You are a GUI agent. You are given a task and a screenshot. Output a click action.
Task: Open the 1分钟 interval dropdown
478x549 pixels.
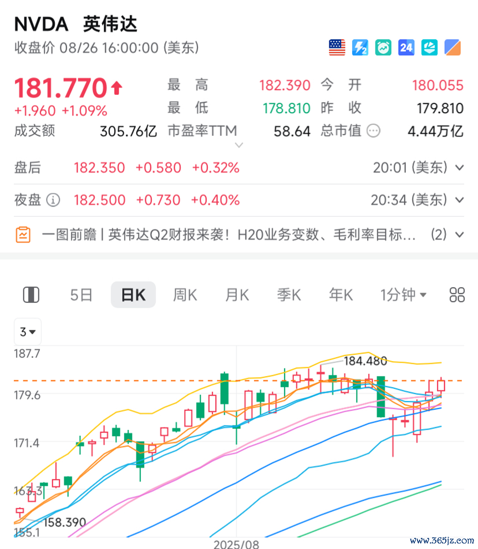(403, 295)
